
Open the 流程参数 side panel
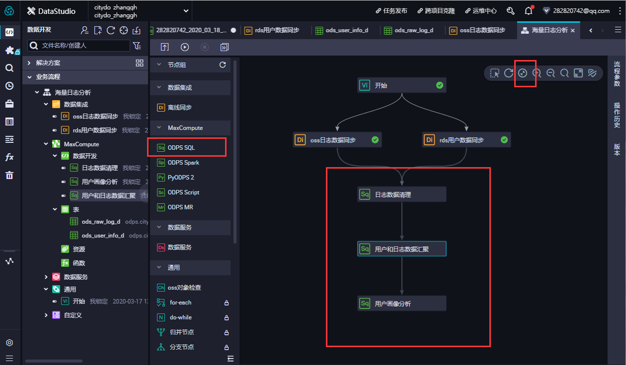tap(617, 74)
